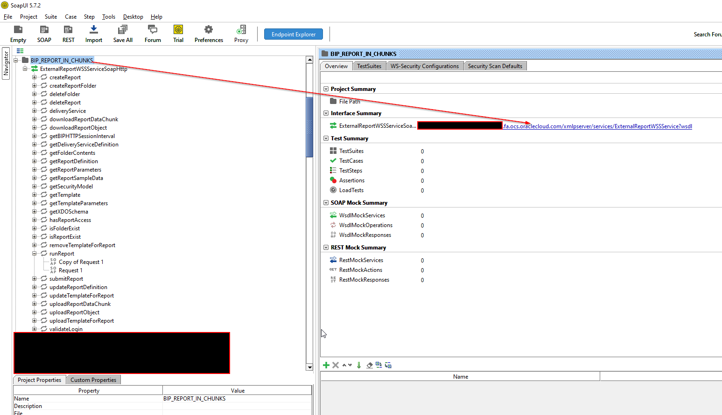This screenshot has width=722, height=415.
Task: Import an existing project
Action: pos(94,34)
